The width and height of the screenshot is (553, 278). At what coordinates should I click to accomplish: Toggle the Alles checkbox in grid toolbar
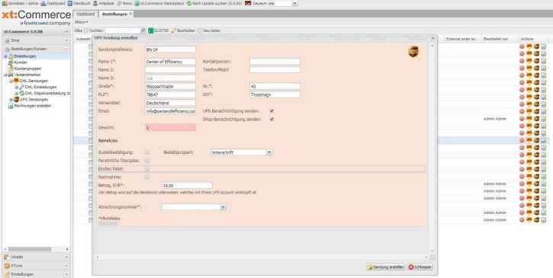tap(86, 30)
